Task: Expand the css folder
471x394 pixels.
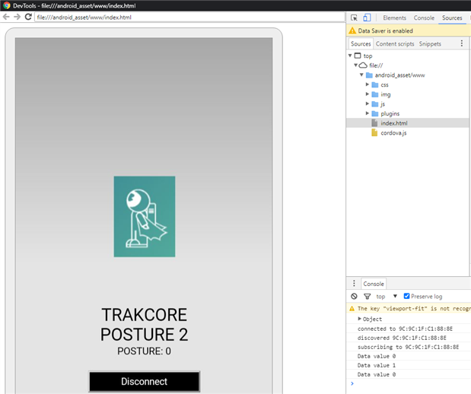Action: point(368,84)
